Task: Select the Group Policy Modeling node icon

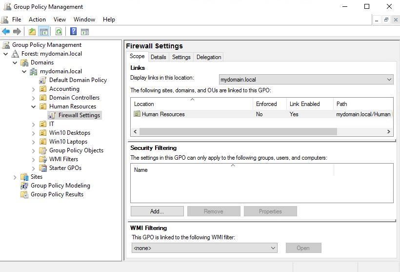Action: [x=24, y=186]
